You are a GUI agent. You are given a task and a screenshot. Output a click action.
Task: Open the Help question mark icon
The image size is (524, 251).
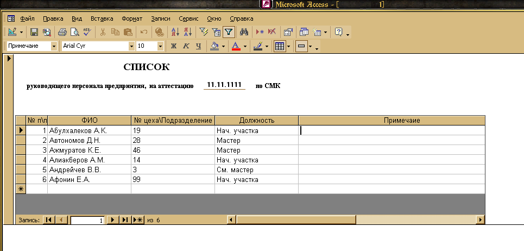pyautogui.click(x=338, y=32)
